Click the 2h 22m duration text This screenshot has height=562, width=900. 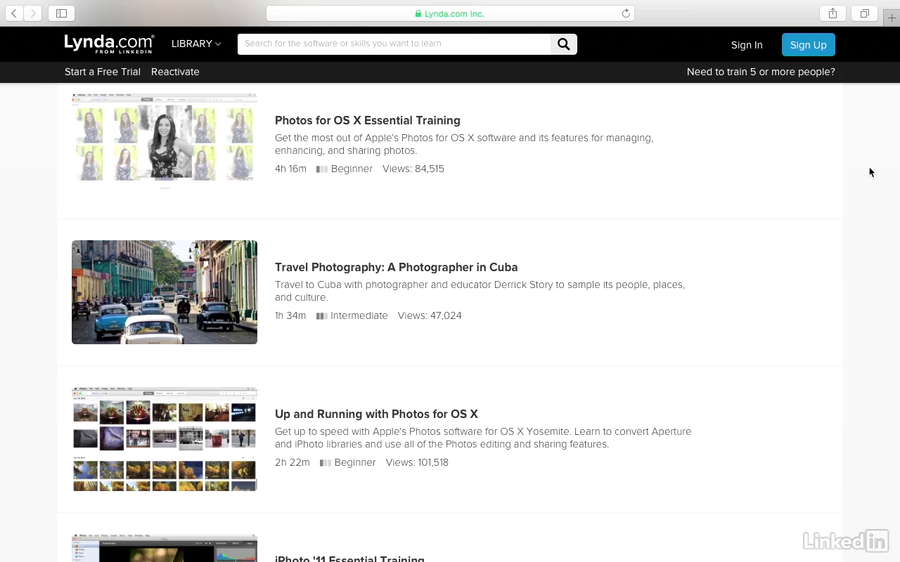(292, 462)
